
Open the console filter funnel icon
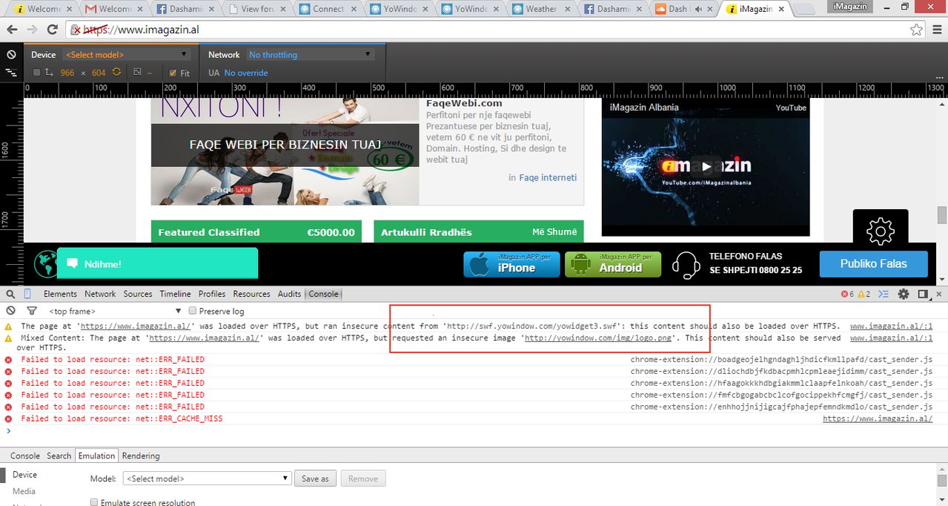32,311
